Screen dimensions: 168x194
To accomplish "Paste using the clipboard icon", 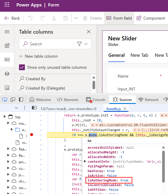I will click(x=66, y=18).
